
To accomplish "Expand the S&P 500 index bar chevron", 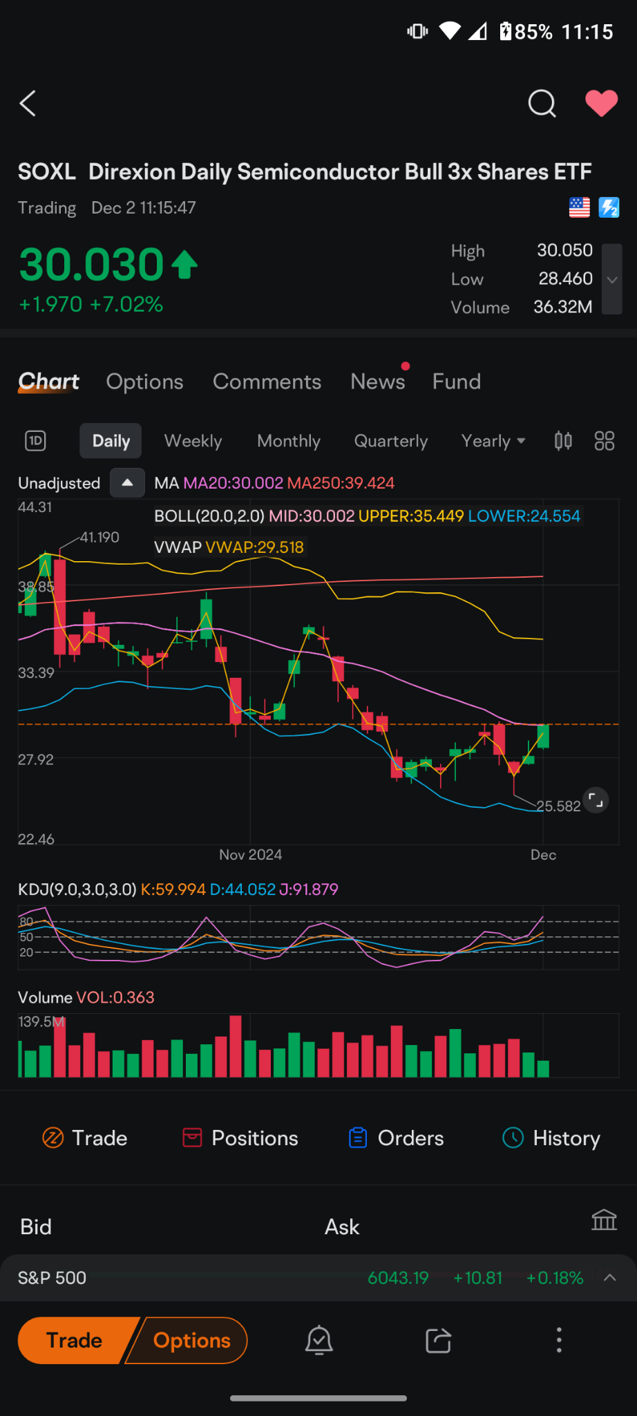I will (x=609, y=1277).
